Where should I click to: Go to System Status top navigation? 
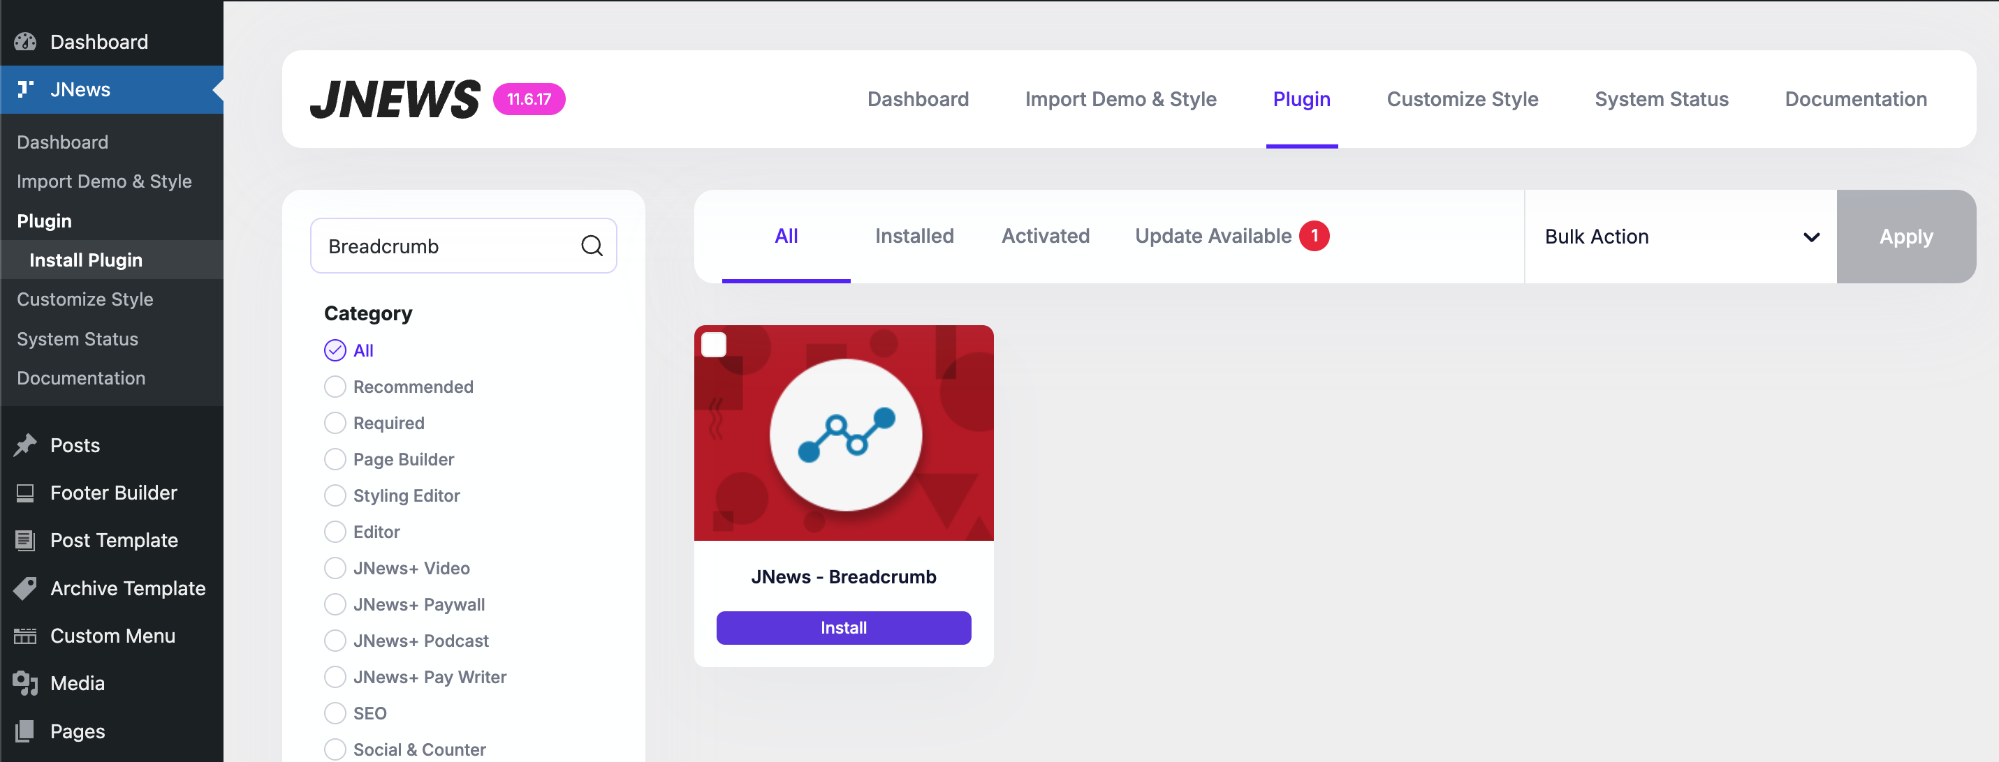1661,99
